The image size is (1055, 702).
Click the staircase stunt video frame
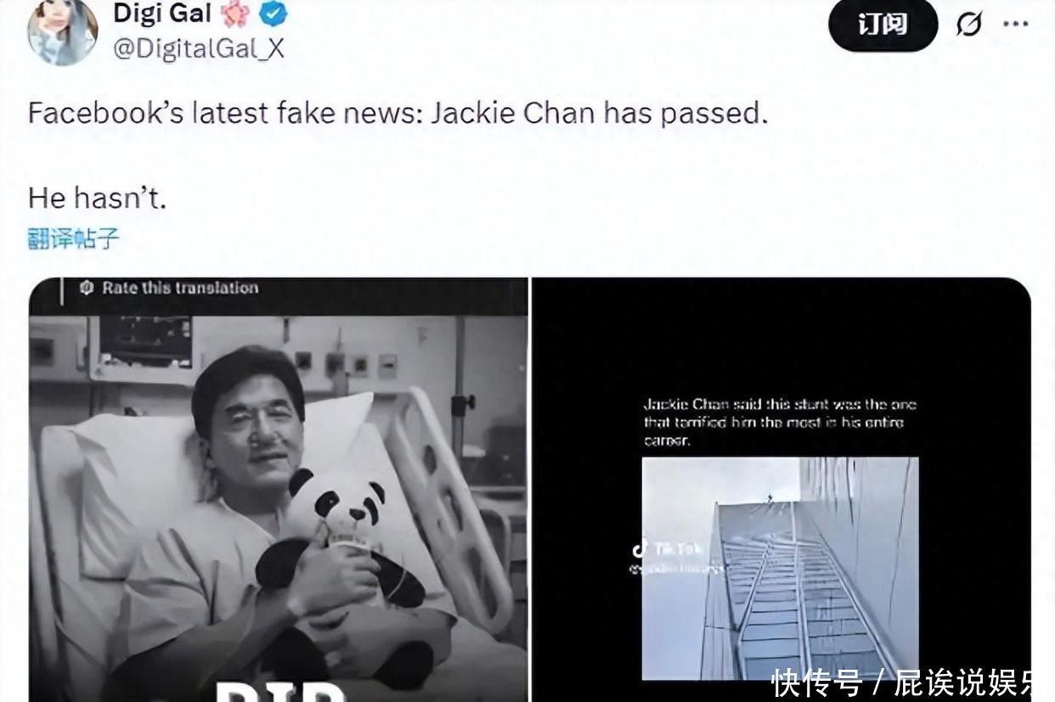click(780, 568)
